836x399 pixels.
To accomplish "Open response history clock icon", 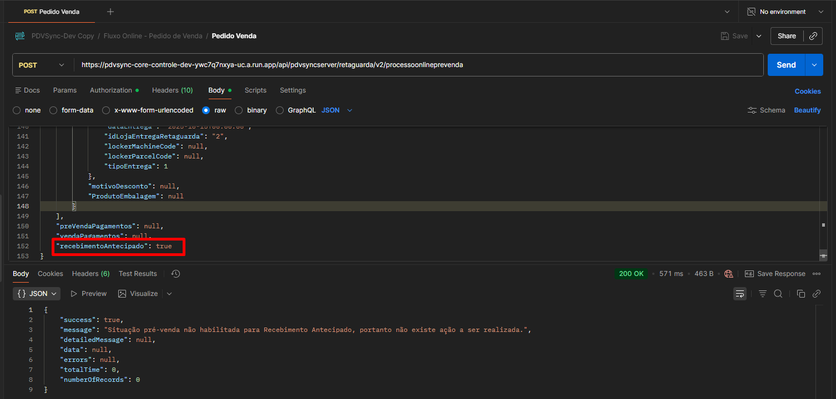I will click(x=175, y=274).
